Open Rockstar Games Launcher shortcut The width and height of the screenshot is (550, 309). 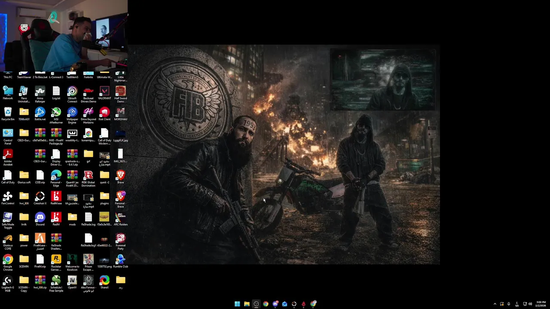pos(56,263)
